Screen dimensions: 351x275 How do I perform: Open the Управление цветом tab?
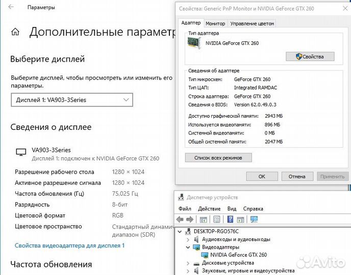[252, 23]
